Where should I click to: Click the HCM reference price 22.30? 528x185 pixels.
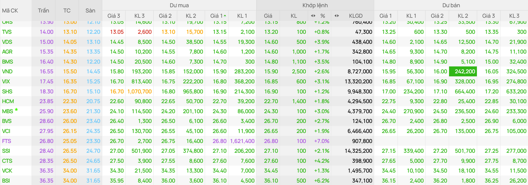[x=70, y=101]
